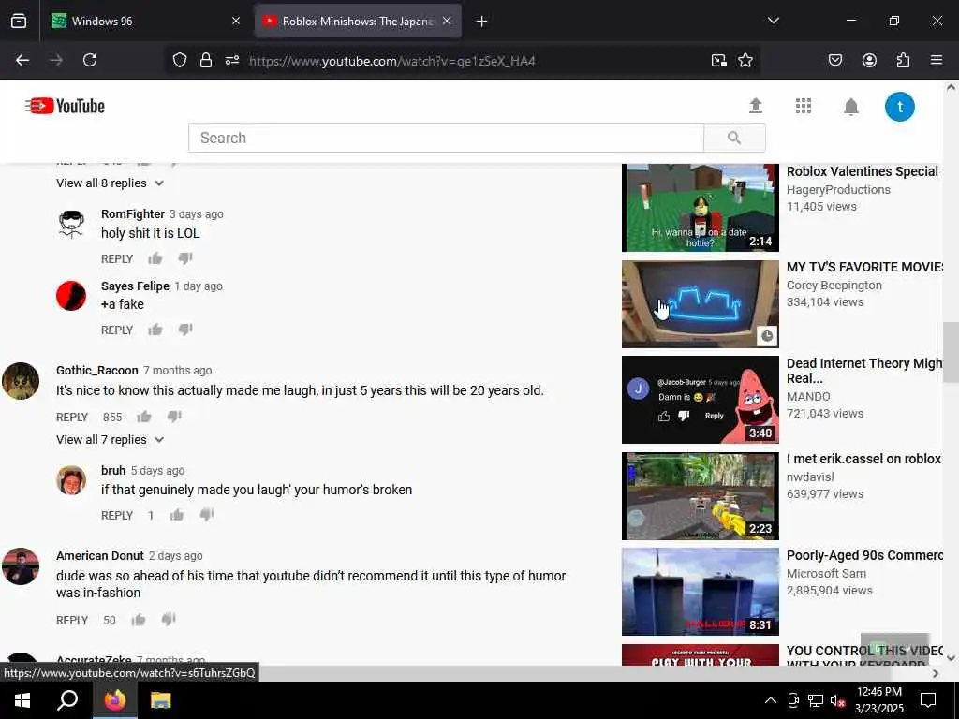The image size is (959, 719).
Task: Dislike bruh's comment
Action: 207,515
